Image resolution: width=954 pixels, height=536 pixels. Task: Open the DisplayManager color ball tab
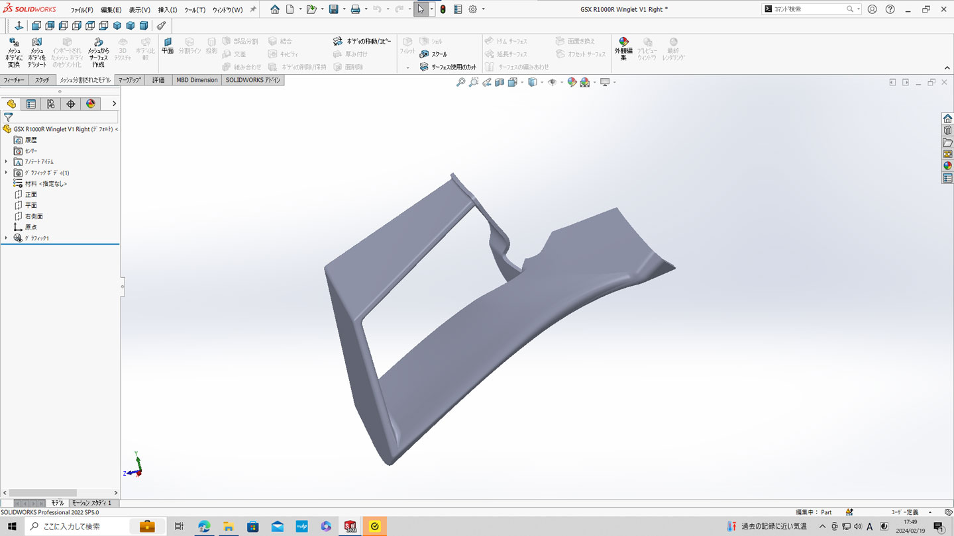(x=91, y=104)
